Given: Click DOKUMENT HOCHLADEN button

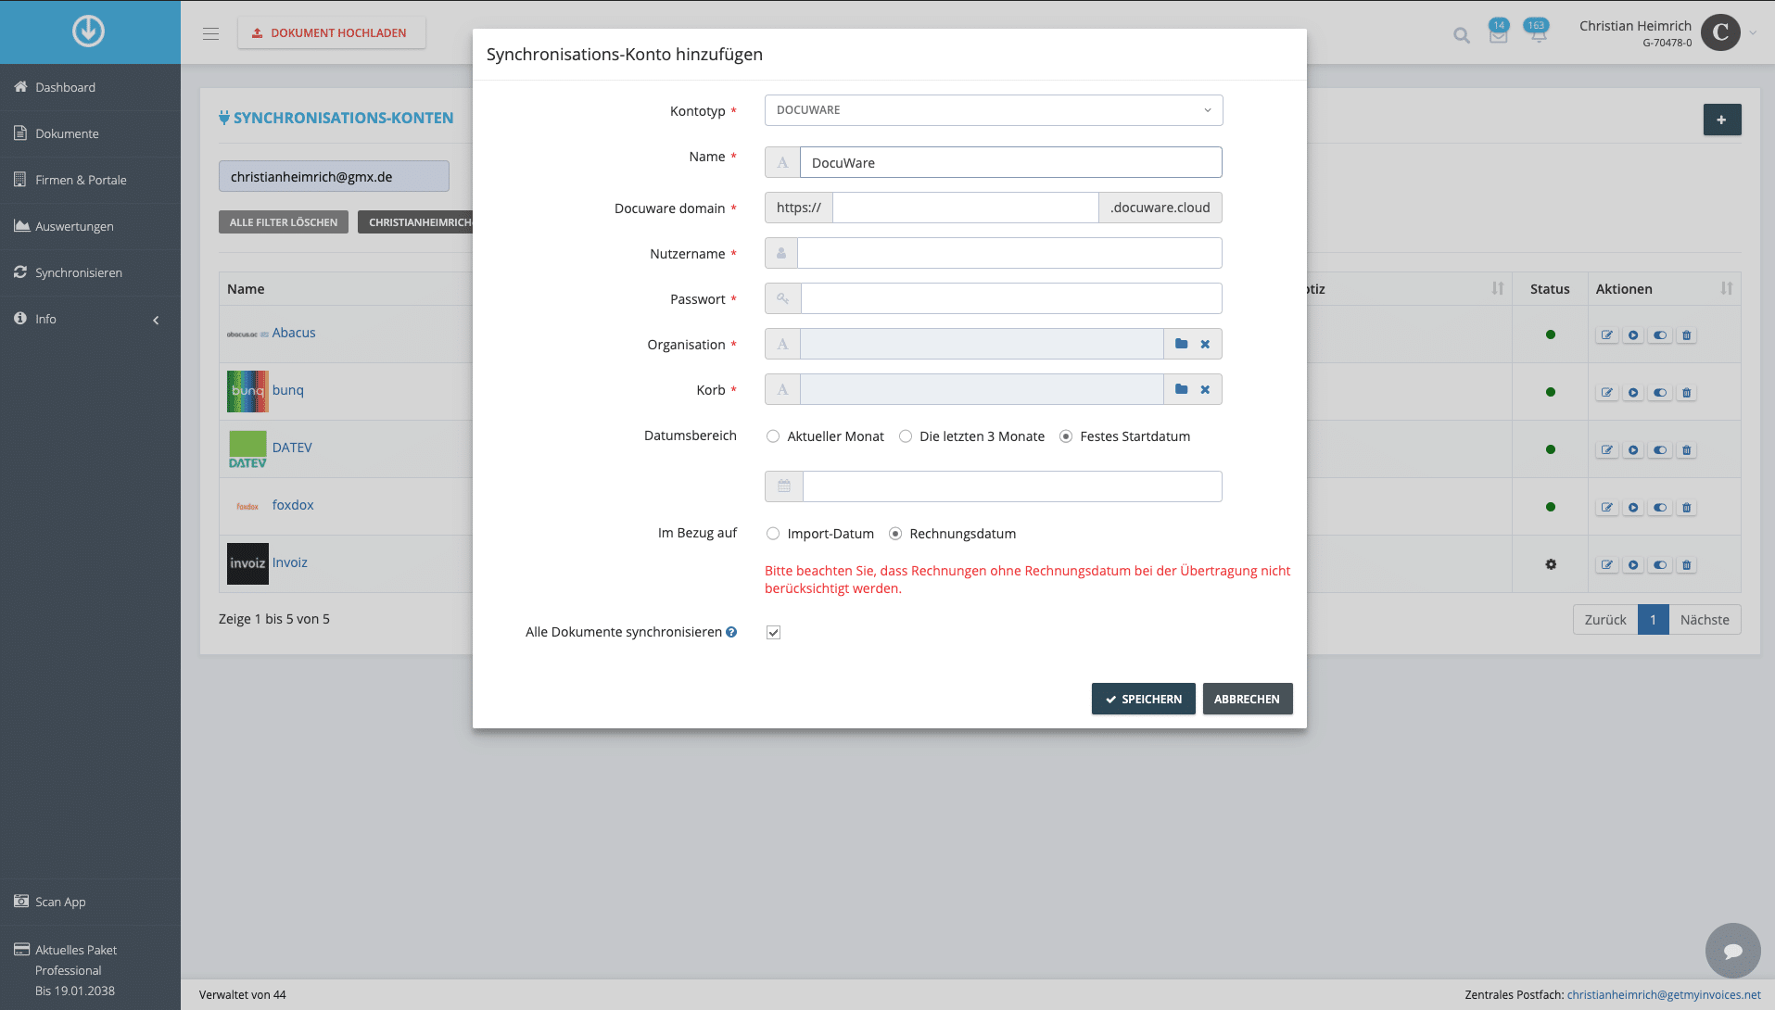Looking at the screenshot, I should [x=331, y=32].
